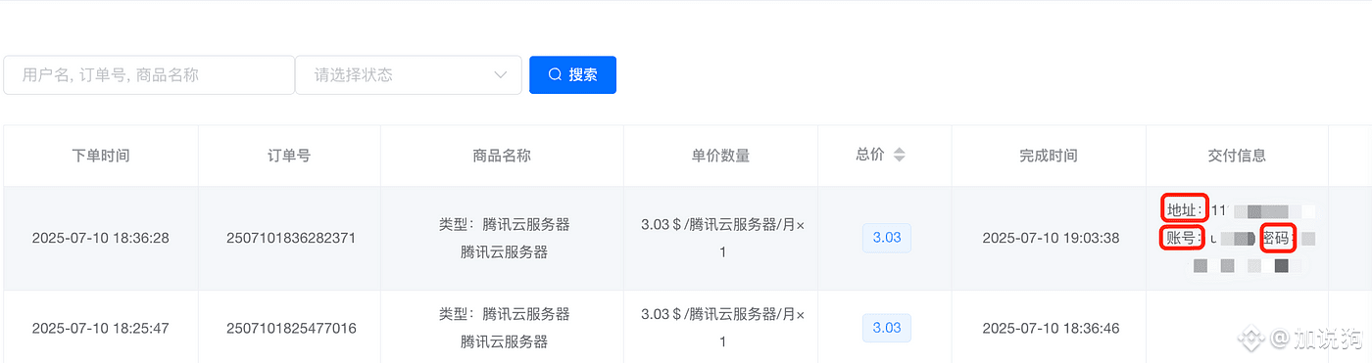Focus the 用户名, 订单号, 商品名称 search field
This screenshot has height=363, width=1372.
tap(149, 74)
